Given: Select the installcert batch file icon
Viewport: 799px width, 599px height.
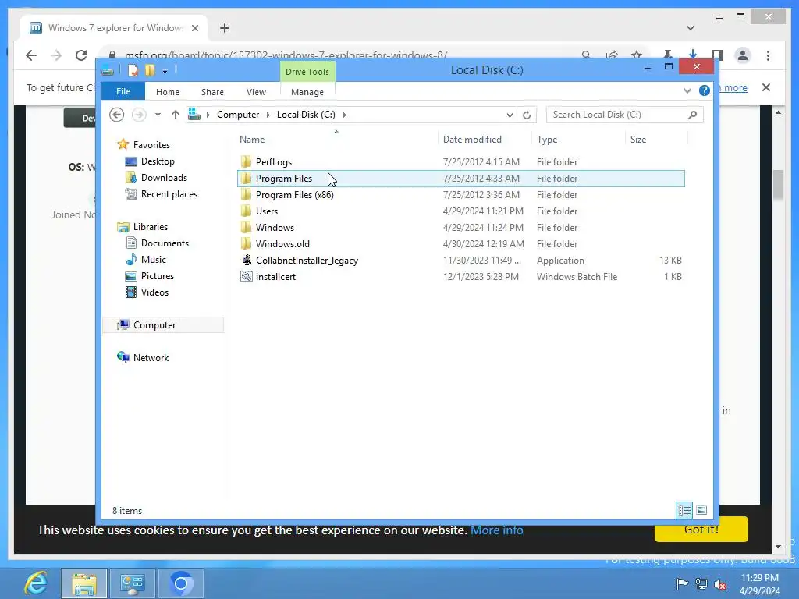Looking at the screenshot, I should (x=246, y=276).
